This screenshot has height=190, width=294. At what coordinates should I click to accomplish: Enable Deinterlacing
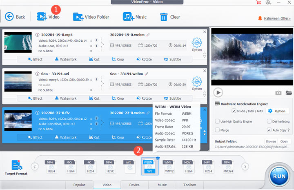tap(269, 121)
